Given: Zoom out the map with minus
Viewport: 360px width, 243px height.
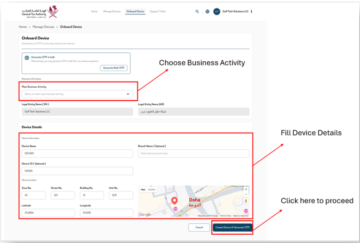Looking at the screenshot, I should click(246, 194).
